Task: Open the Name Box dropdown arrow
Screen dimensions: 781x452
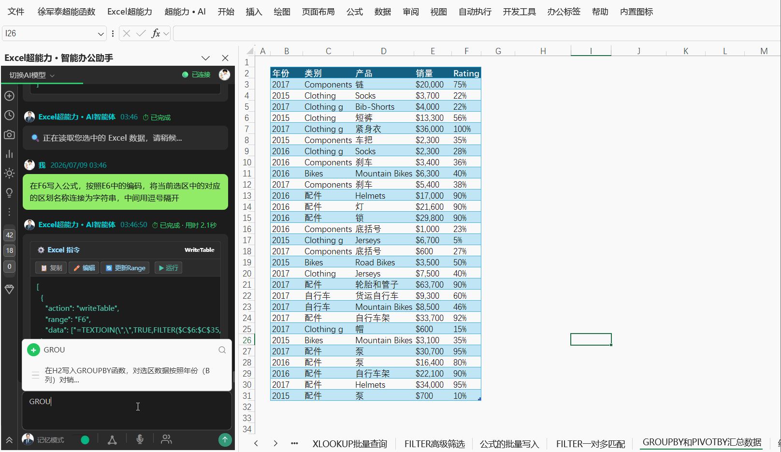Action: tap(101, 33)
